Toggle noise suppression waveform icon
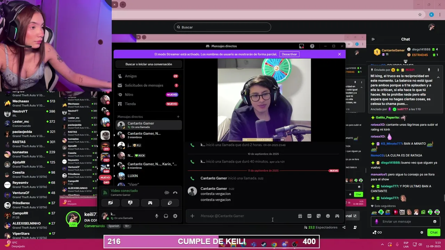The height and width of the screenshot is (250, 445). click(x=167, y=193)
